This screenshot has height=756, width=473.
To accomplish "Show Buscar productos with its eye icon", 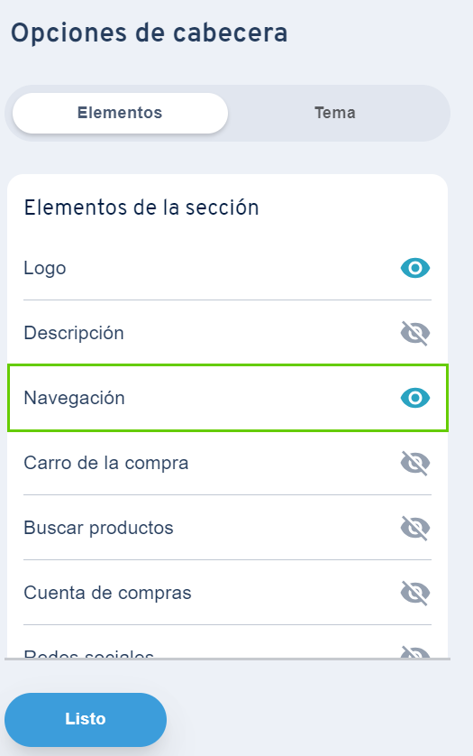I will coord(415,528).
